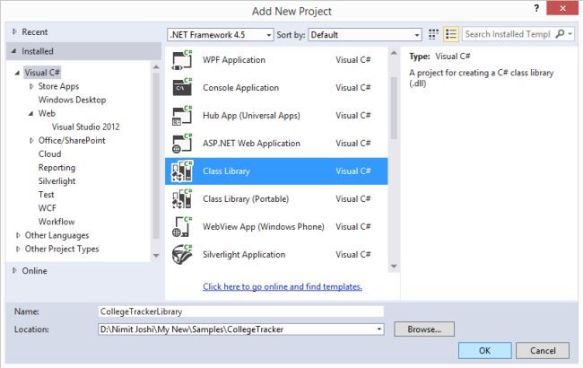Select the Class Library (Portable) icon
This screenshot has height=368, width=583.
click(x=182, y=199)
